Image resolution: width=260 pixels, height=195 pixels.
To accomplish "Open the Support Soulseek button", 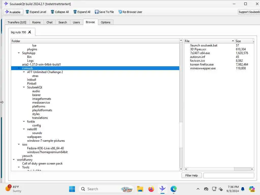I will [x=249, y=12].
